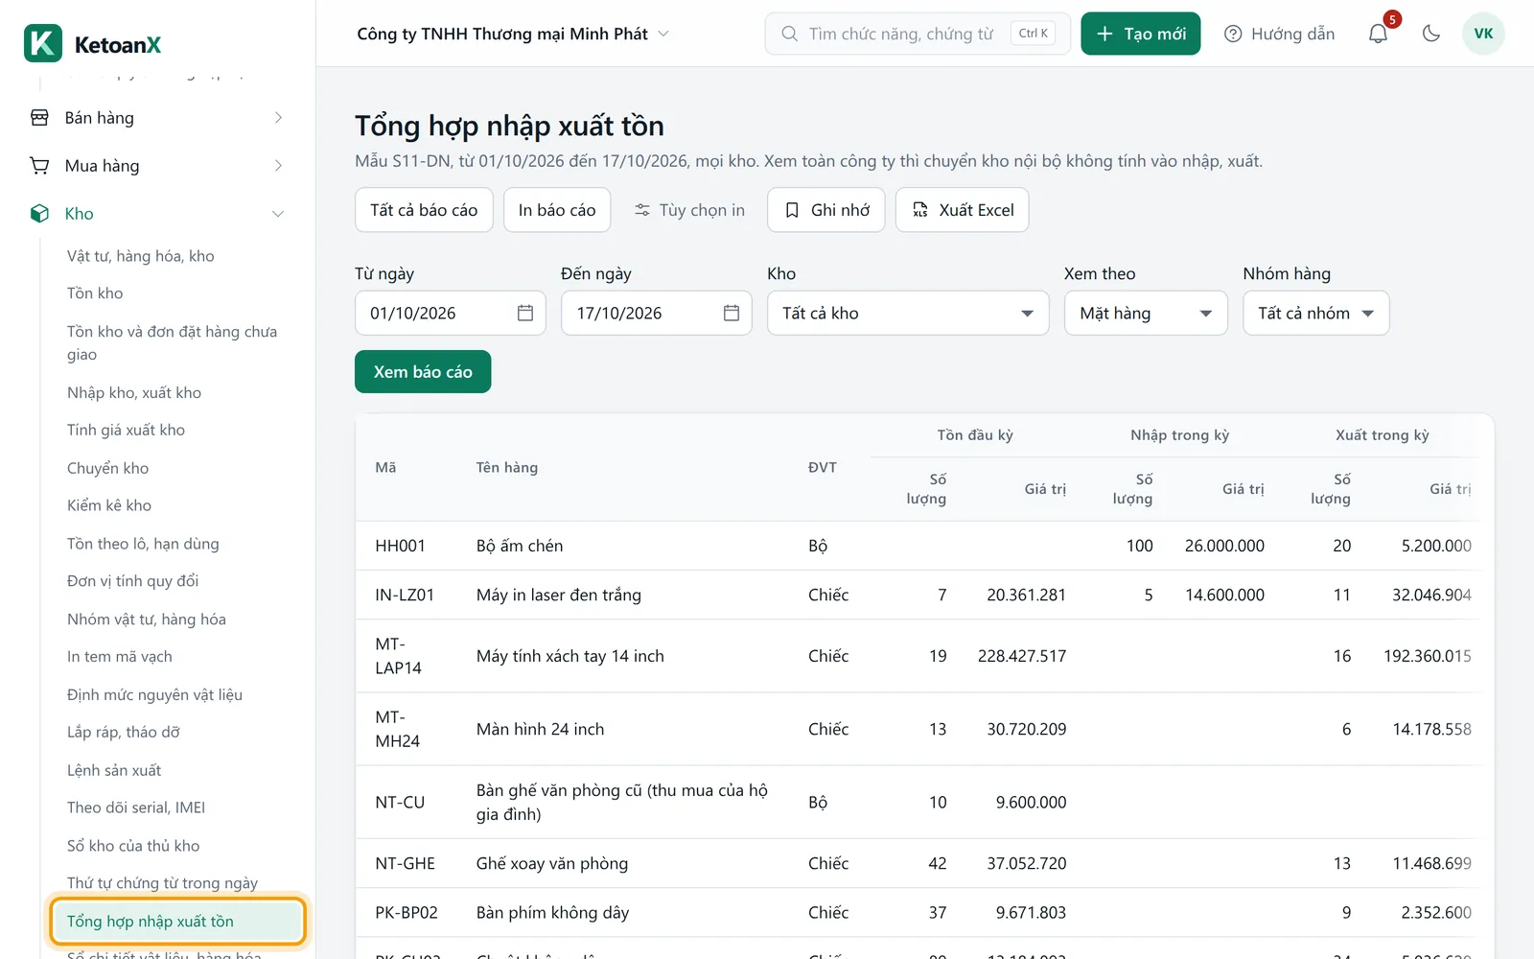Image resolution: width=1534 pixels, height=959 pixels.
Task: Open calendar for Đến ngày field
Action: point(732,313)
